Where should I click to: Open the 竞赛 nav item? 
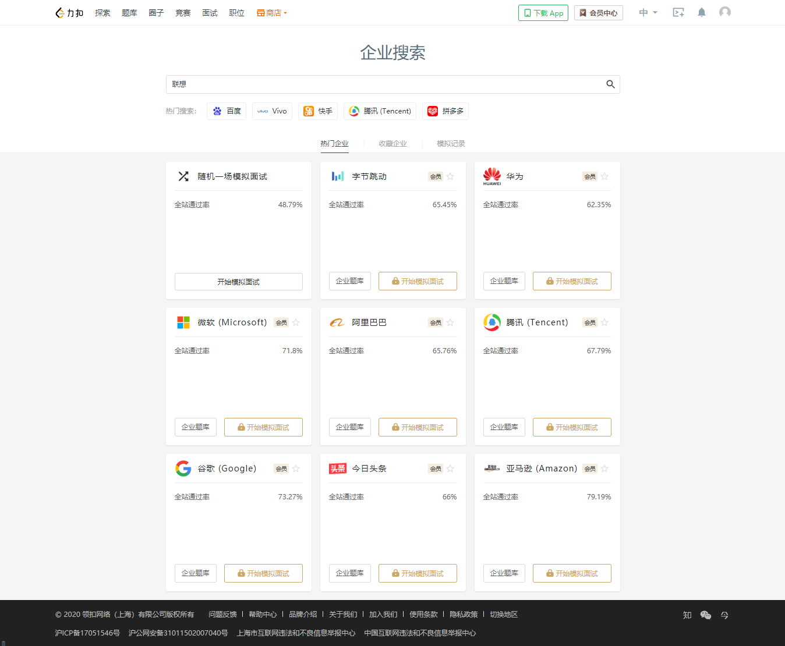[x=183, y=13]
